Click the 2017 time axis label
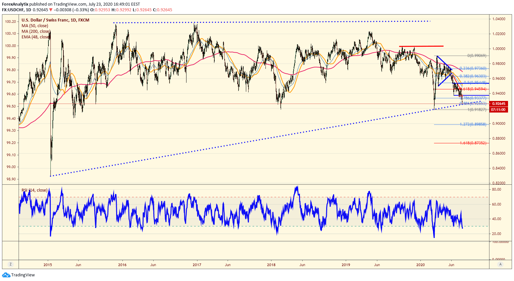The width and height of the screenshot is (514, 281). pos(197,265)
